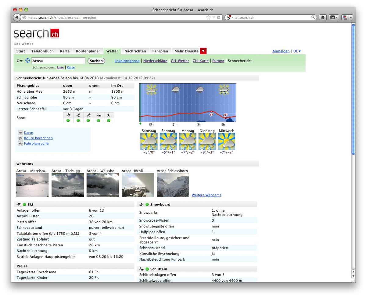The width and height of the screenshot is (366, 297).
Task: Click the Anmelden login link
Action: pyautogui.click(x=281, y=51)
